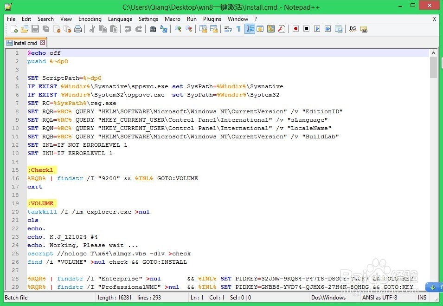Open a file with the Open folder icon
The image size is (443, 306).
tap(25, 29)
